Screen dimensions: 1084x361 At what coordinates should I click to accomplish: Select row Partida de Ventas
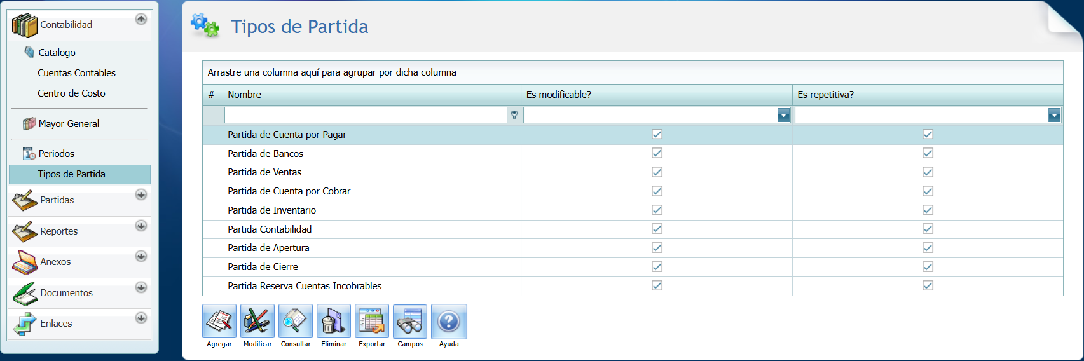633,172
